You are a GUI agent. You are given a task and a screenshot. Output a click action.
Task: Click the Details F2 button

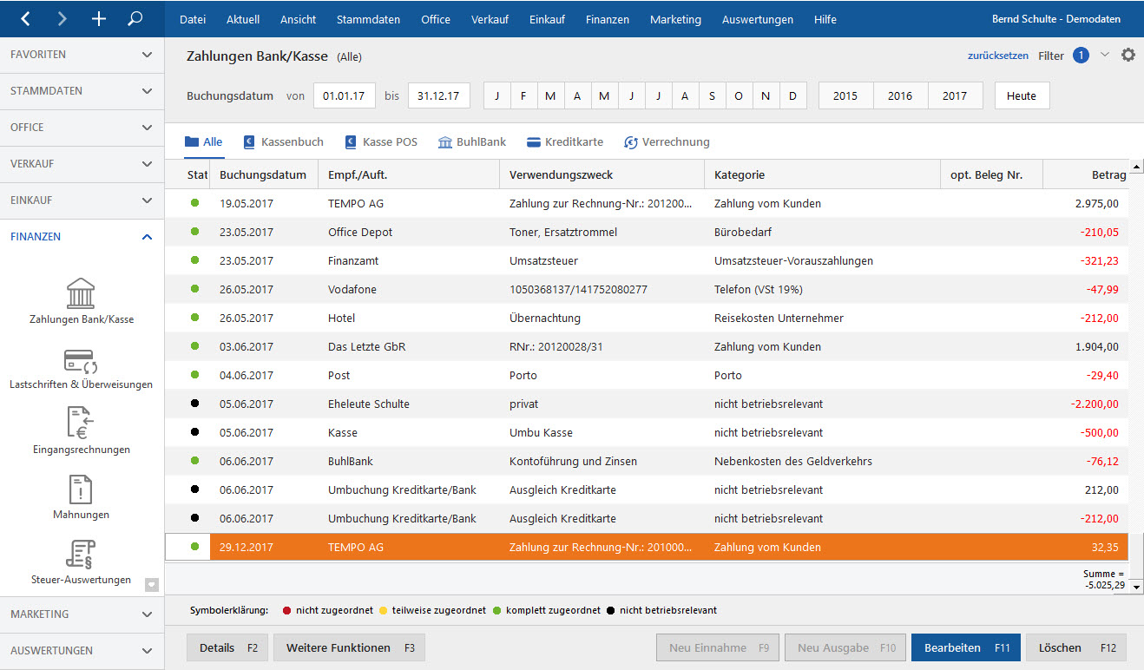click(x=228, y=647)
